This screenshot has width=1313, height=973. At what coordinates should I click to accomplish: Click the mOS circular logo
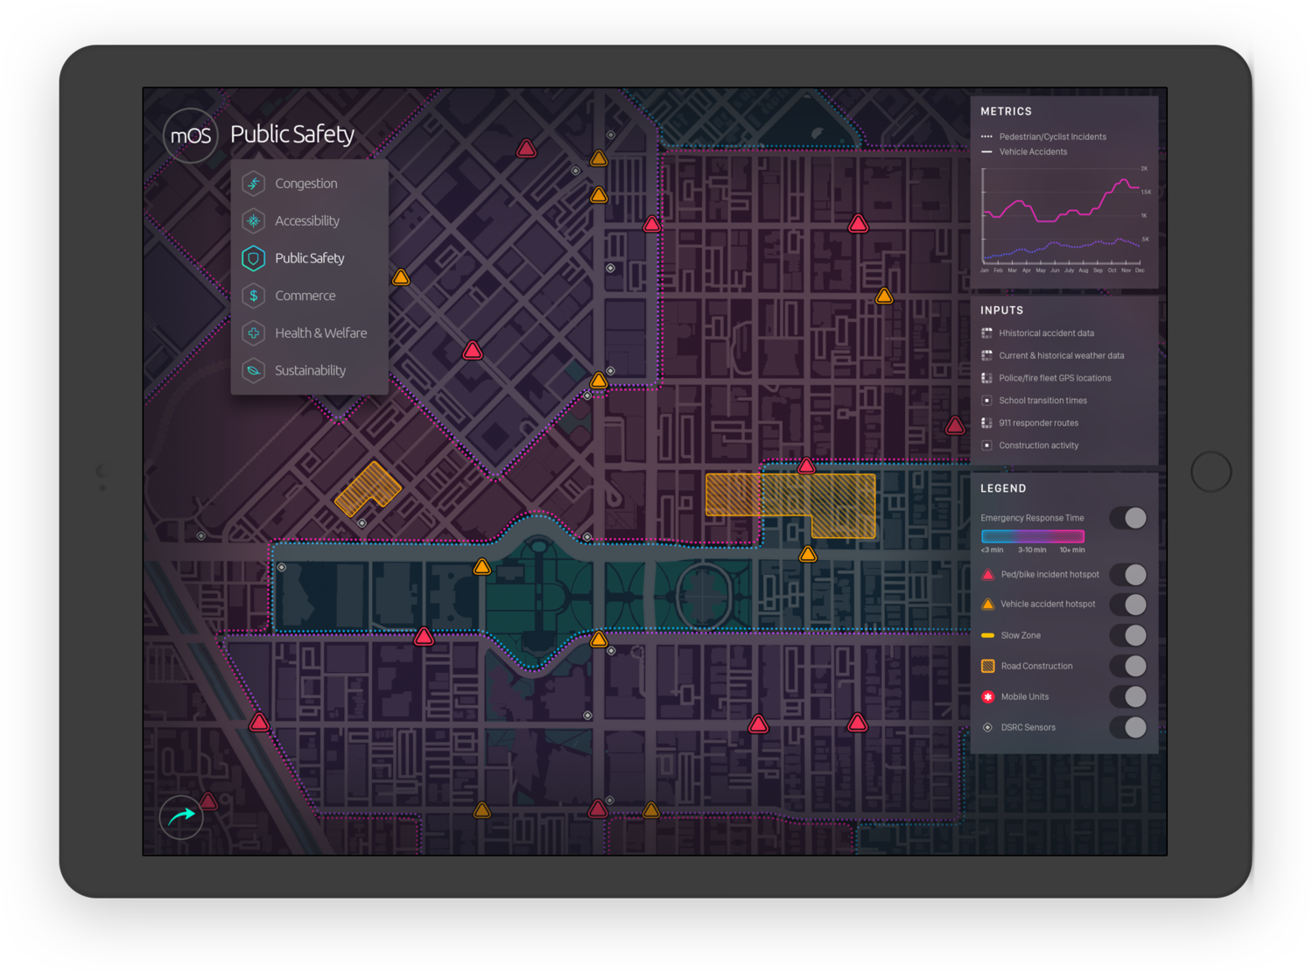coord(190,136)
